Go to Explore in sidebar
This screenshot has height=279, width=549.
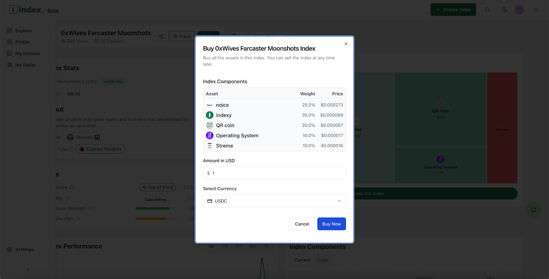23,31
